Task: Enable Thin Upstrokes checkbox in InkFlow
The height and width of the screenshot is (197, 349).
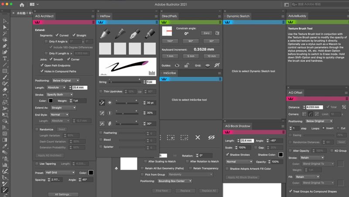Action: (101, 92)
